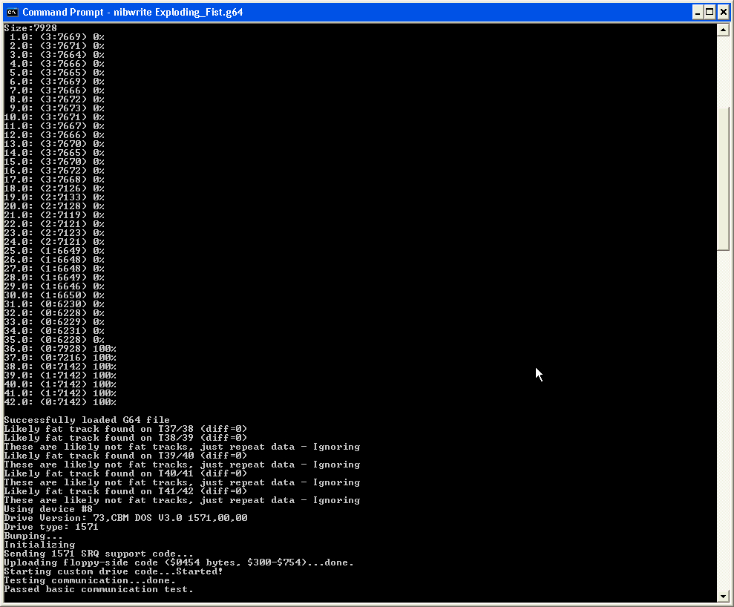
Task: Minimize the Command Prompt window
Action: [x=698, y=12]
